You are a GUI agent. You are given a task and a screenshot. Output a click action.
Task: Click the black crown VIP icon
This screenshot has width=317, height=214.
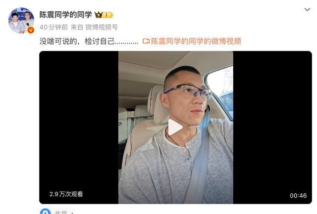click(x=99, y=15)
